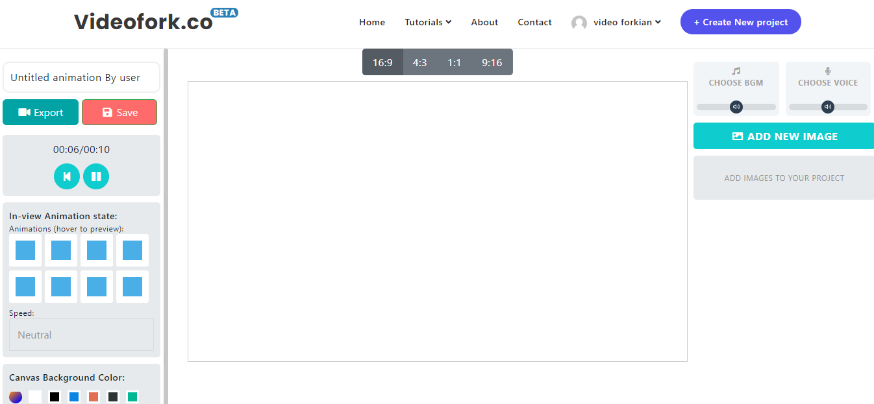874x404 pixels.
Task: Click the BGM volume speaker knob
Action: click(x=736, y=107)
